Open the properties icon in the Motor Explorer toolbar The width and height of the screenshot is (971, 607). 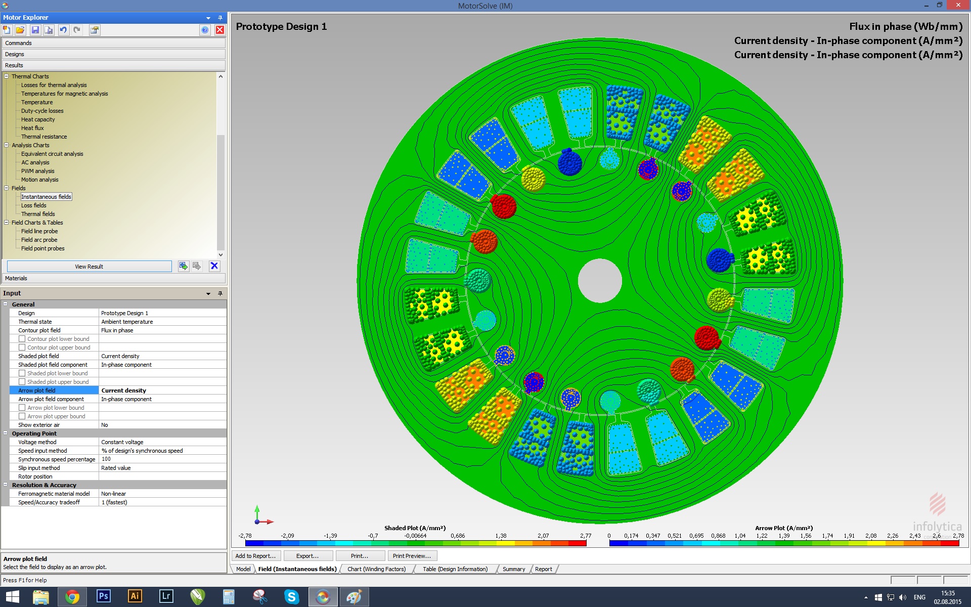pyautogui.click(x=95, y=30)
